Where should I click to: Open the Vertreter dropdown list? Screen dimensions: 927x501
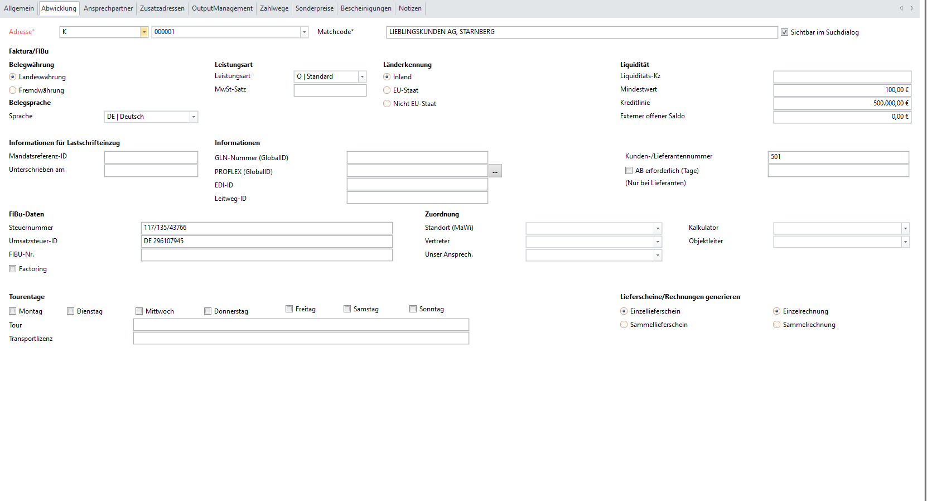[658, 242]
